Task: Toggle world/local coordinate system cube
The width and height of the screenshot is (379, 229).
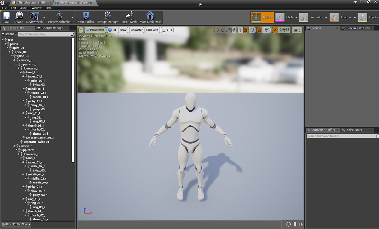Action: point(234,30)
